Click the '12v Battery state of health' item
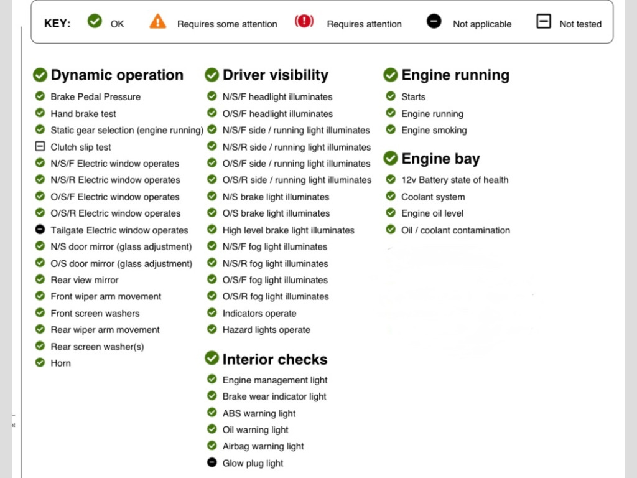 pyautogui.click(x=455, y=180)
